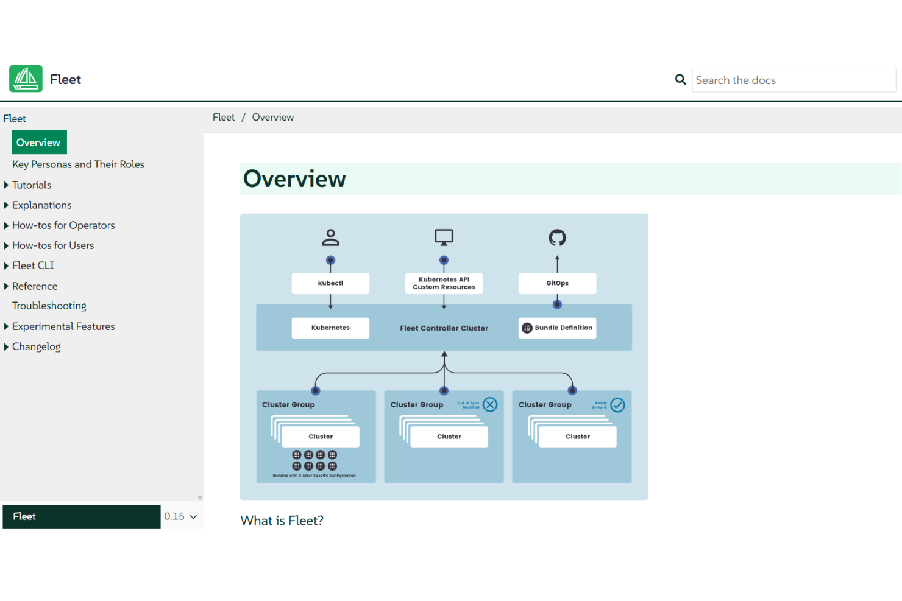Click the computer monitor icon in diagram
The height and width of the screenshot is (601, 902).
click(x=444, y=237)
